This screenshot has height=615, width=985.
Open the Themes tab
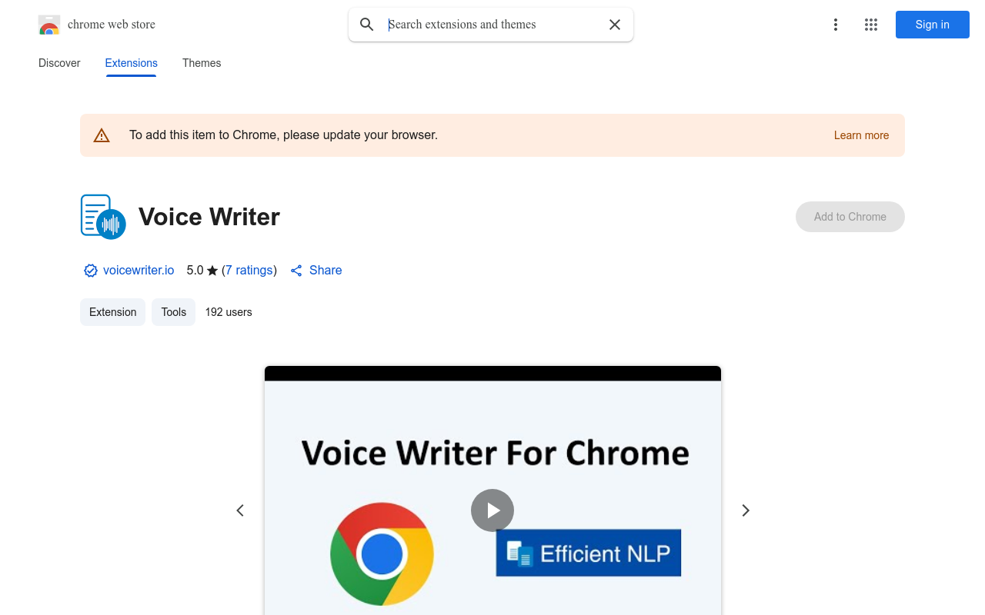(x=202, y=63)
